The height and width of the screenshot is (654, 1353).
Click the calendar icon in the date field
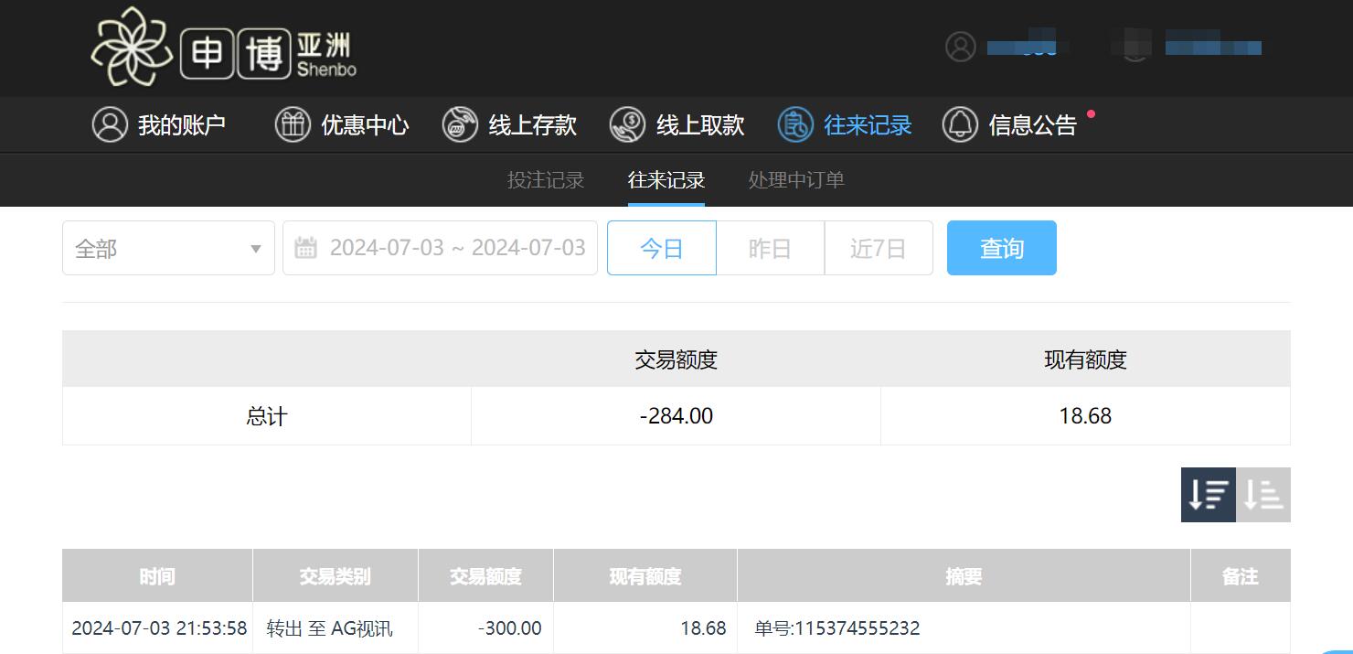[x=307, y=247]
